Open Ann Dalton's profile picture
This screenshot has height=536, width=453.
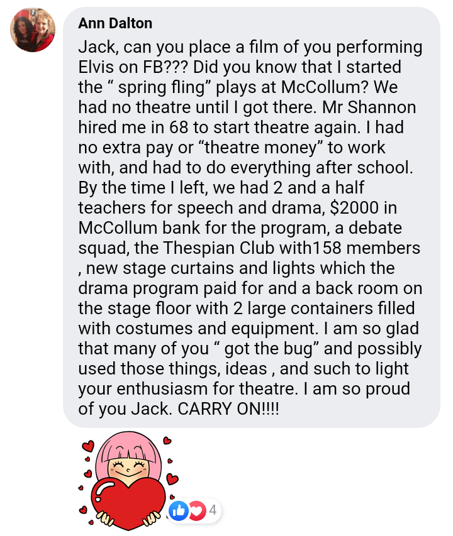click(33, 30)
